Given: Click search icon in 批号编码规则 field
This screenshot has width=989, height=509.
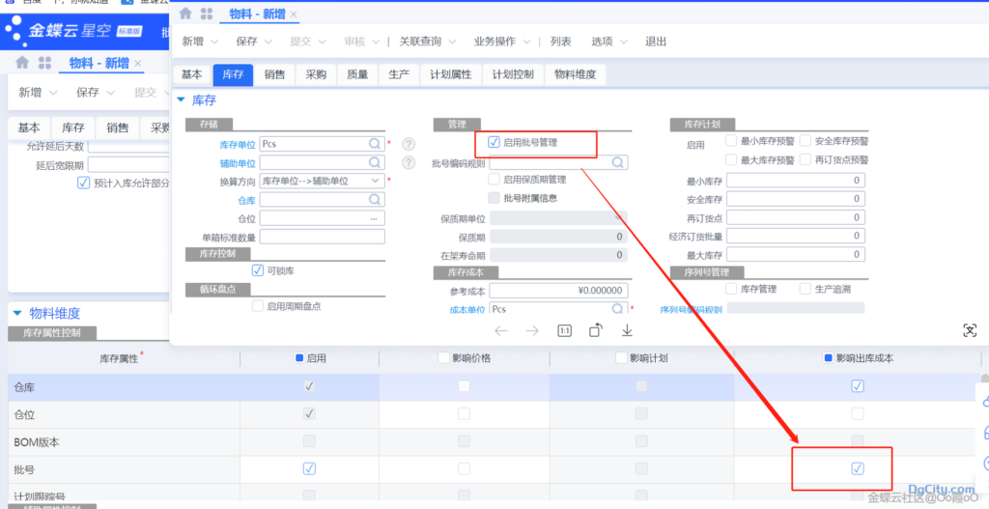Looking at the screenshot, I should click(616, 162).
